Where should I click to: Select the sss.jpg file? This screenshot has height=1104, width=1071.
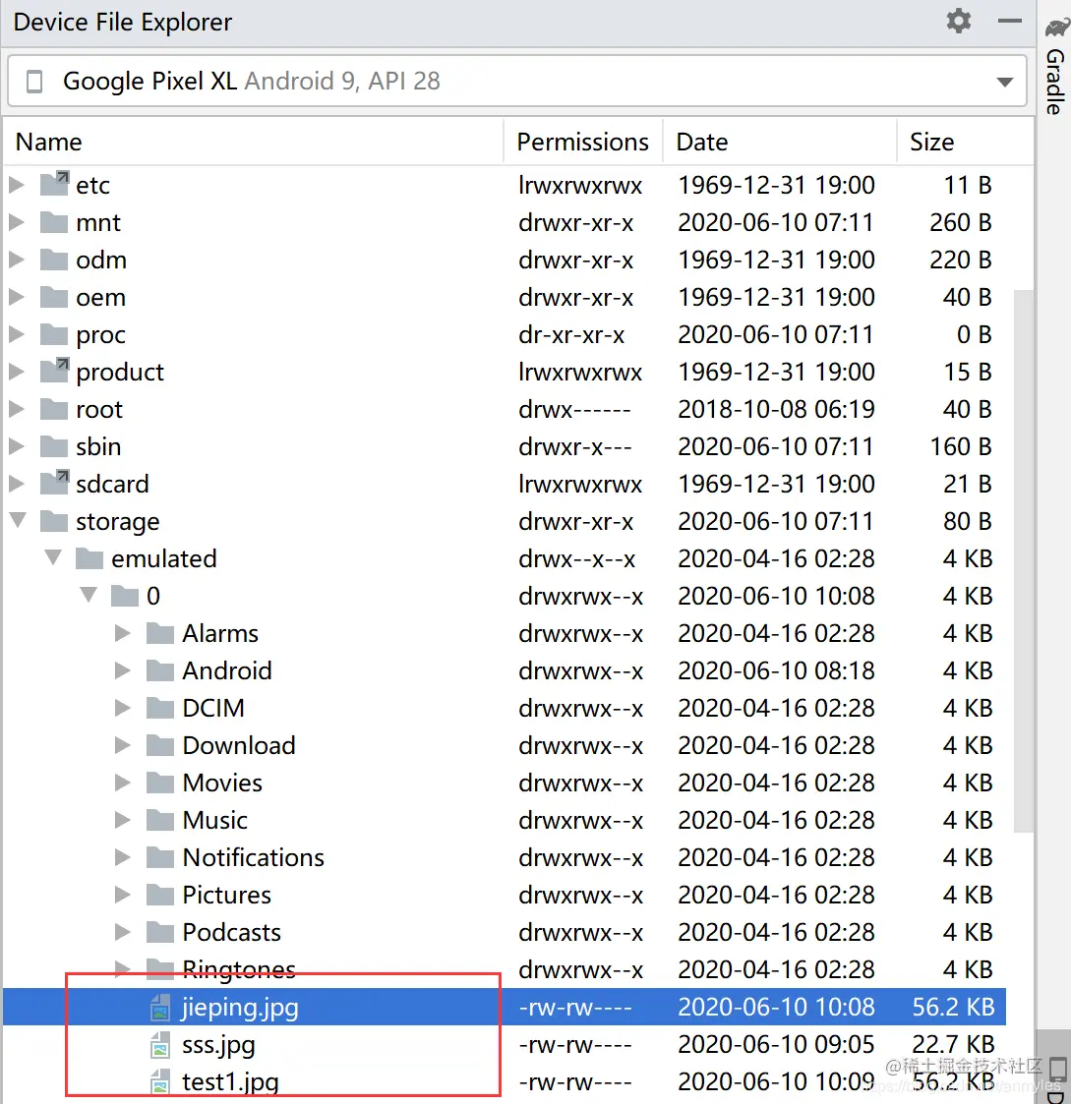tap(218, 1045)
